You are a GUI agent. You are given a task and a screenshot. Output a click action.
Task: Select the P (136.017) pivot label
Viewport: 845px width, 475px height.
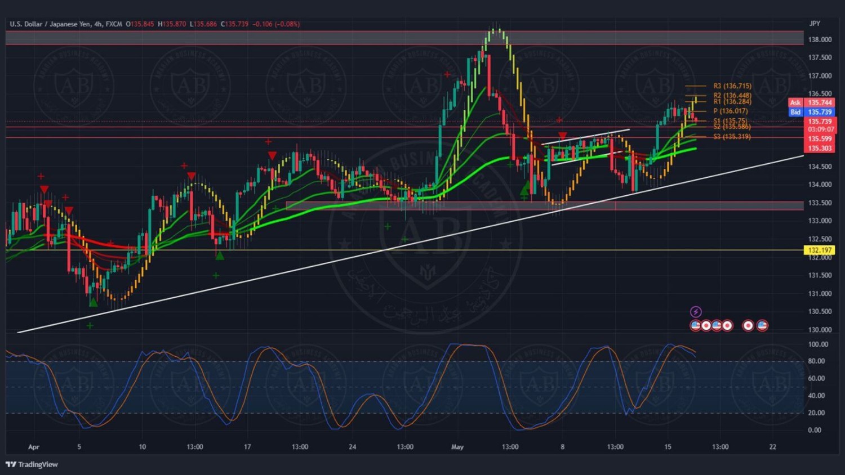[730, 111]
